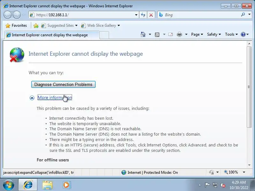Click the magnifier Search icon
Viewport: 255px width, 191px height.
click(243, 15)
